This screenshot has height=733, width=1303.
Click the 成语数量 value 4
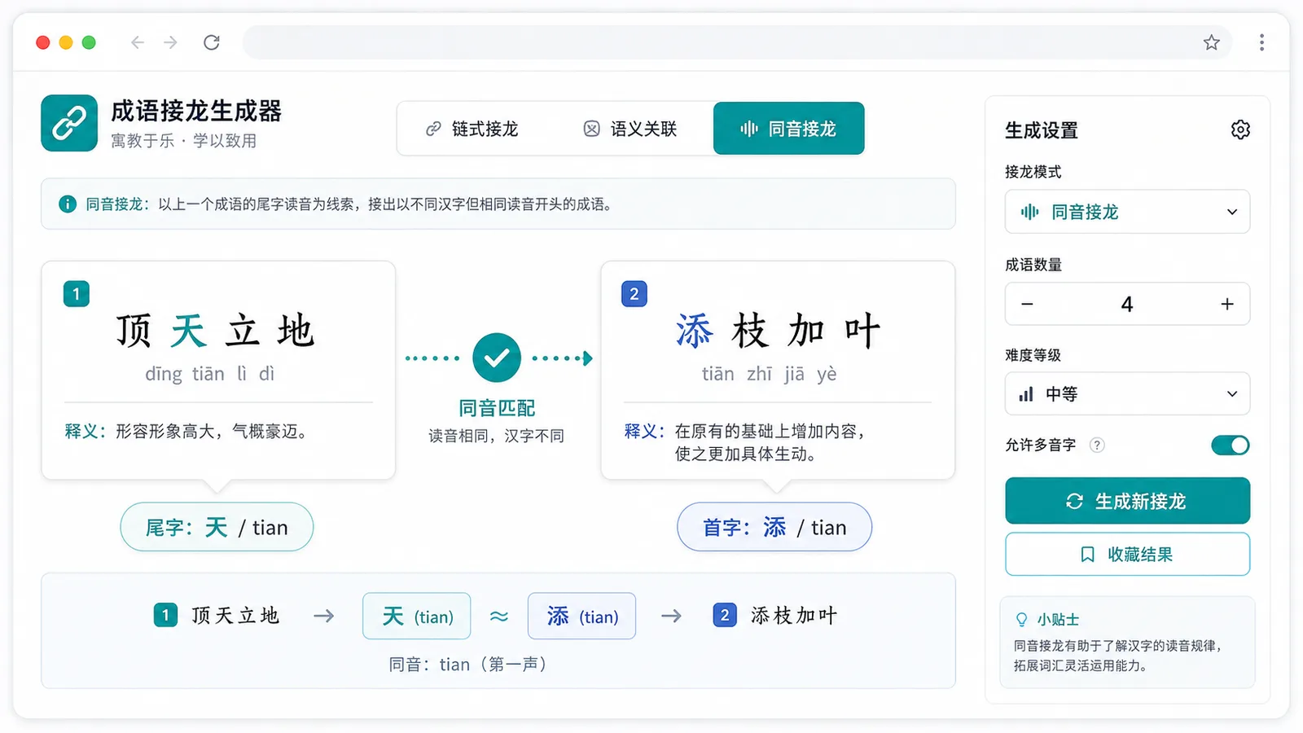1127,304
